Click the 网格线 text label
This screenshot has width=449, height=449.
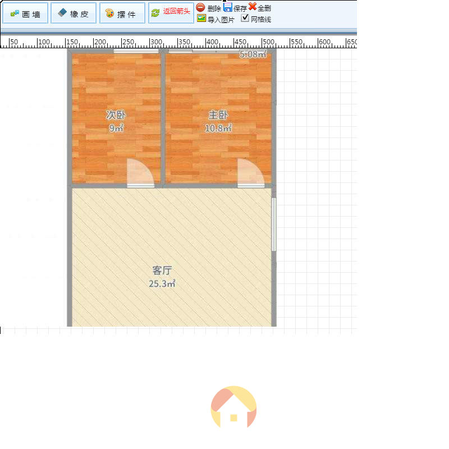tap(260, 20)
